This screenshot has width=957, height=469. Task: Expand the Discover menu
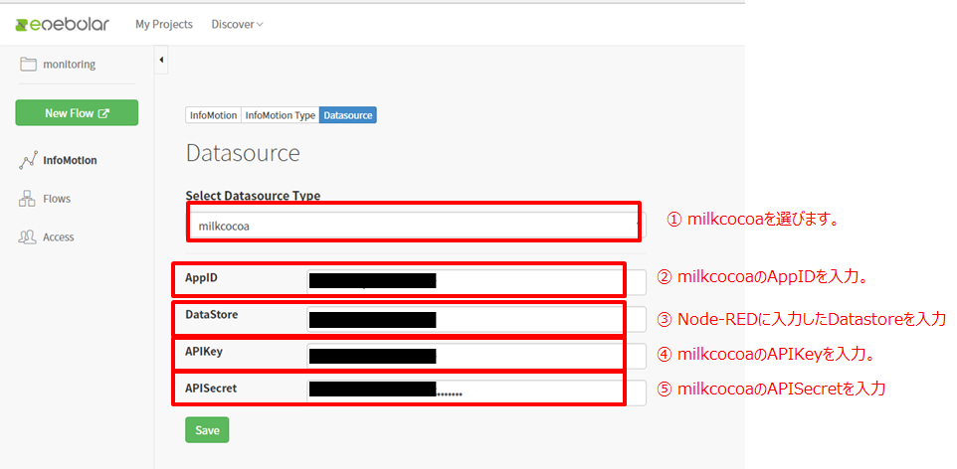point(238,25)
